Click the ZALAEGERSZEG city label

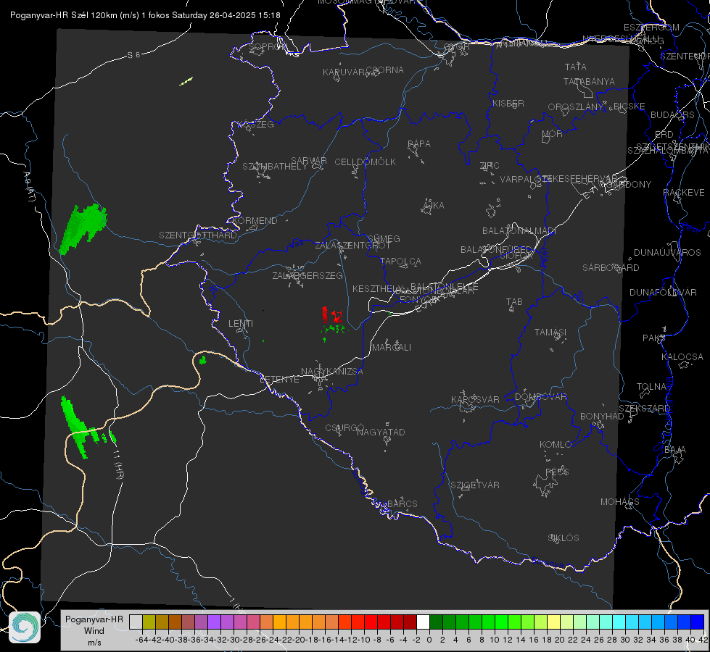coord(307,275)
